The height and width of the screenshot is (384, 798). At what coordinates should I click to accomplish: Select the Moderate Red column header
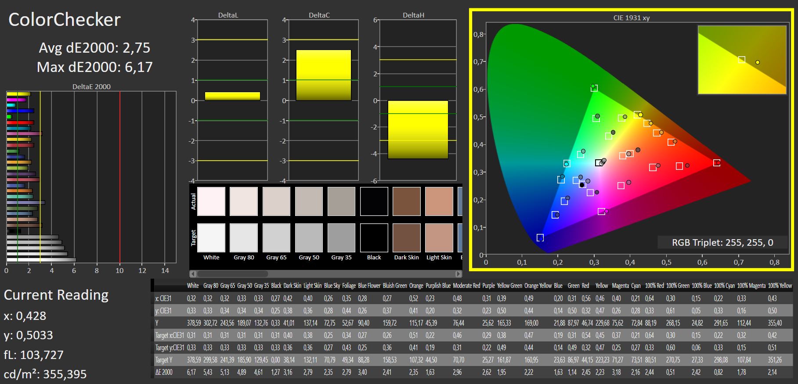pyautogui.click(x=466, y=286)
